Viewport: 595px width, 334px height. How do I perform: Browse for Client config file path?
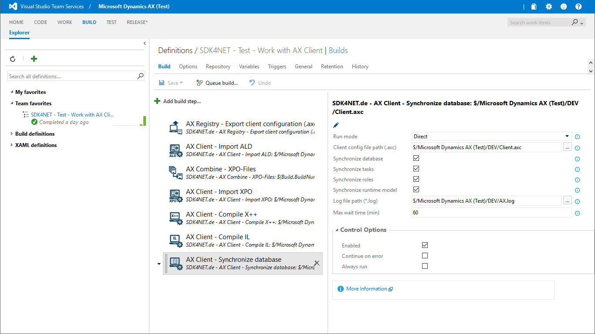coord(567,147)
